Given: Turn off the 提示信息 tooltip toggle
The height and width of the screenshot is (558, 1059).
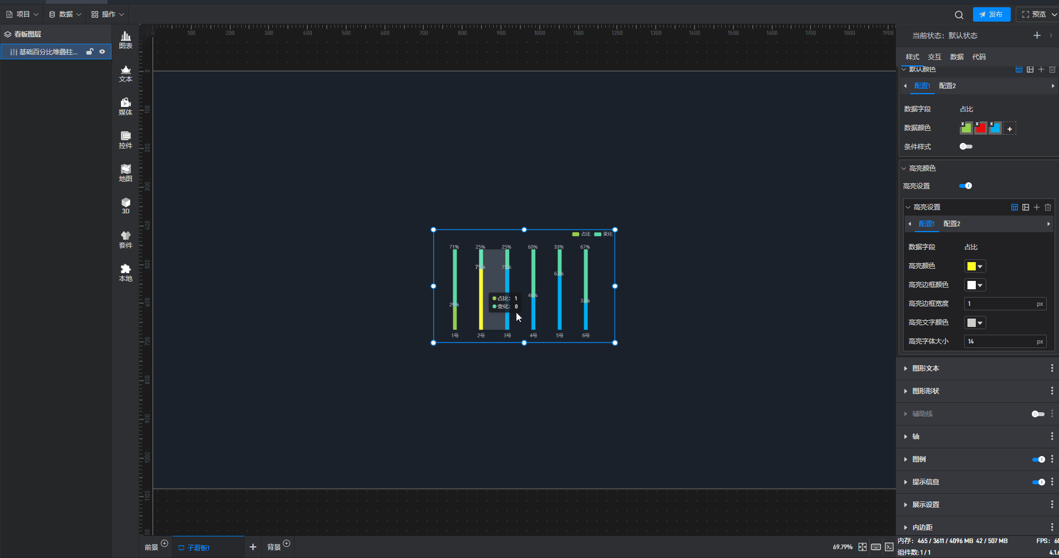Looking at the screenshot, I should click(x=1038, y=482).
